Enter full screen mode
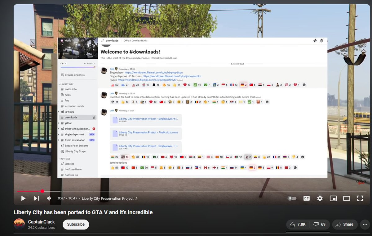The image size is (372, 236). tap(360, 198)
